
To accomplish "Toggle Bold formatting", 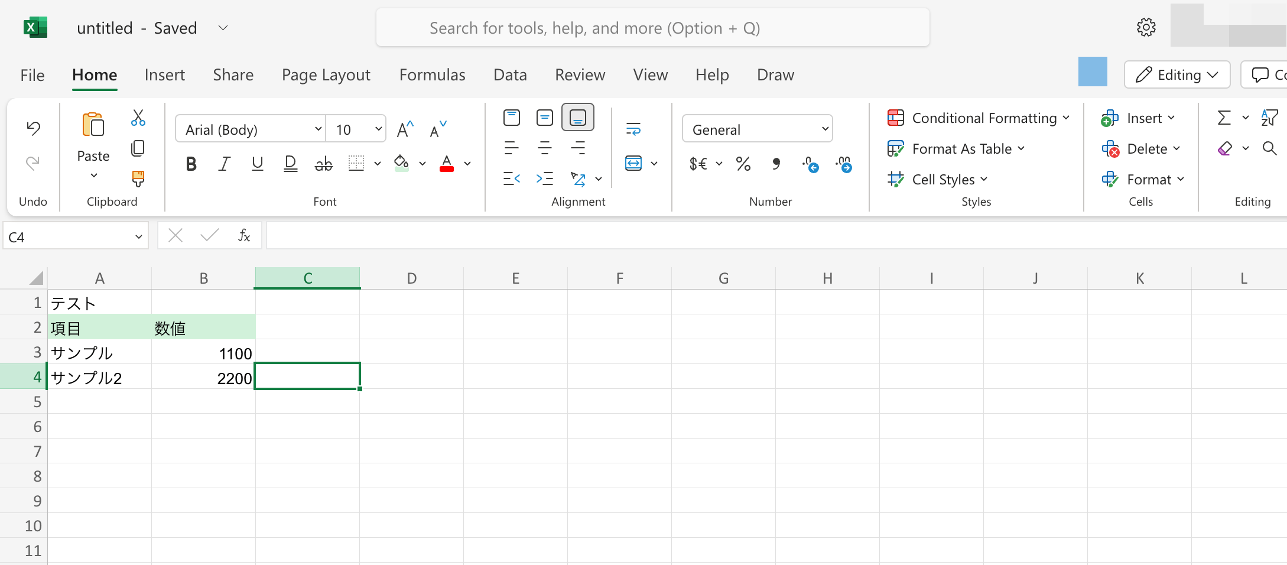I will (x=191, y=164).
